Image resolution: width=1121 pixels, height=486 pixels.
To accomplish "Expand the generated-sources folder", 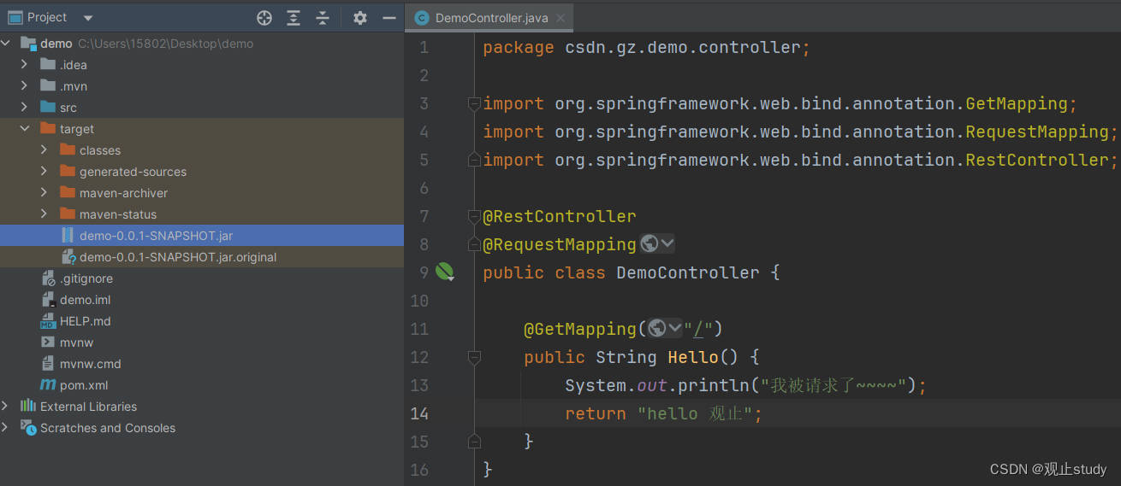I will coord(44,172).
